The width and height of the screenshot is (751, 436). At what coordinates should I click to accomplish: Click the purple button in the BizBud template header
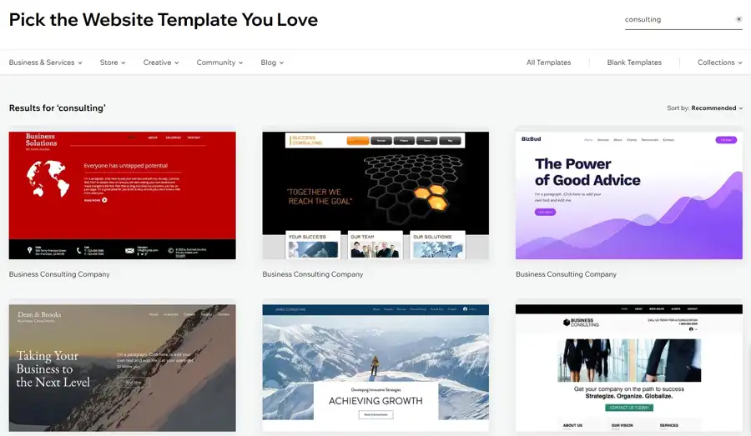pyautogui.click(x=726, y=140)
